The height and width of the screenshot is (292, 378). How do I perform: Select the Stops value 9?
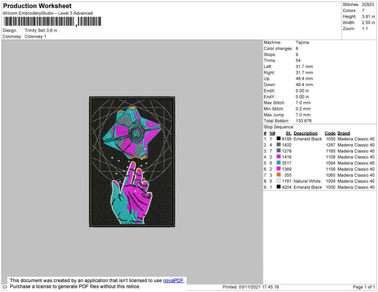click(x=297, y=54)
